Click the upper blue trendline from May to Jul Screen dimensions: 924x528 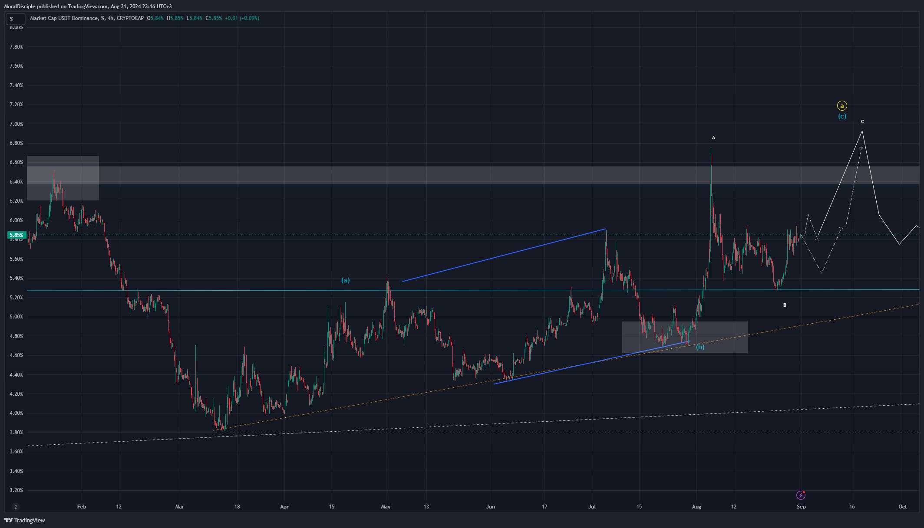coord(504,255)
